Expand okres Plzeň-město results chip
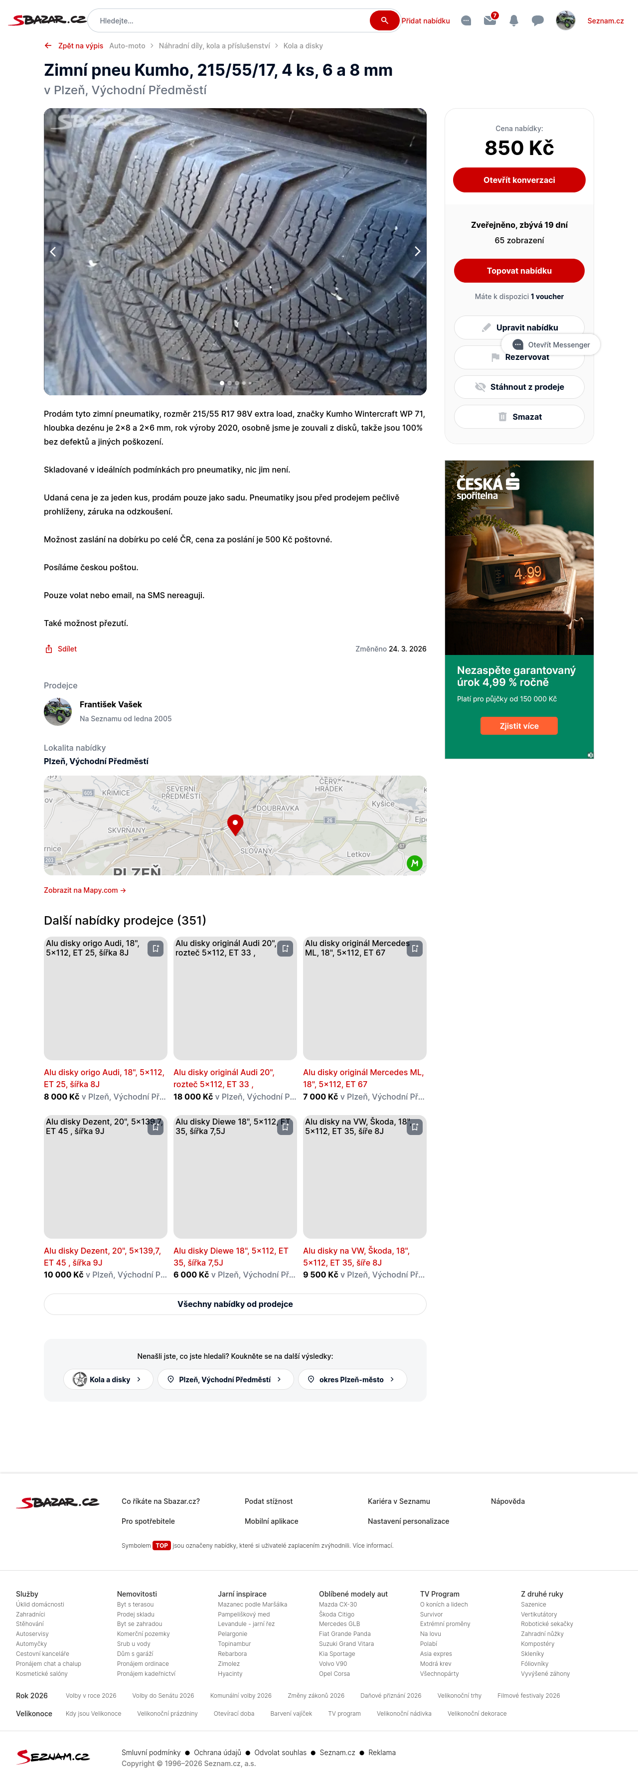Image resolution: width=638 pixels, height=1784 pixels. [x=352, y=1380]
